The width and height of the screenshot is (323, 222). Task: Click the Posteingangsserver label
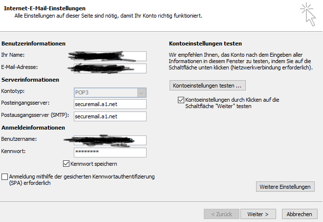[25, 103]
